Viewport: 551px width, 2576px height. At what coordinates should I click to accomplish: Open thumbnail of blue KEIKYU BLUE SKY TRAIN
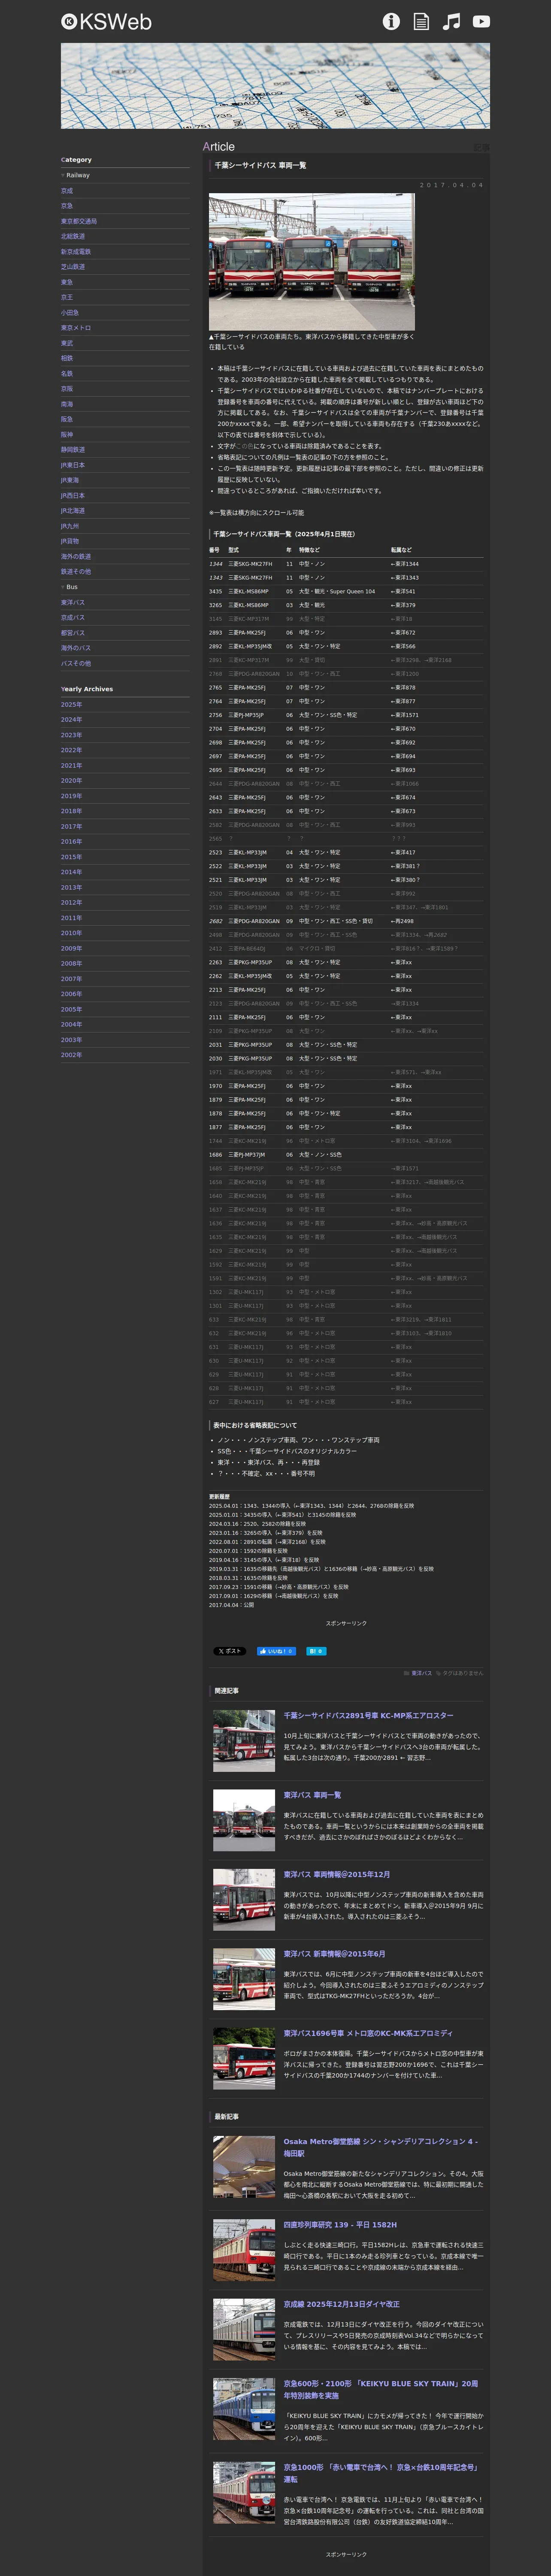coord(244,2409)
